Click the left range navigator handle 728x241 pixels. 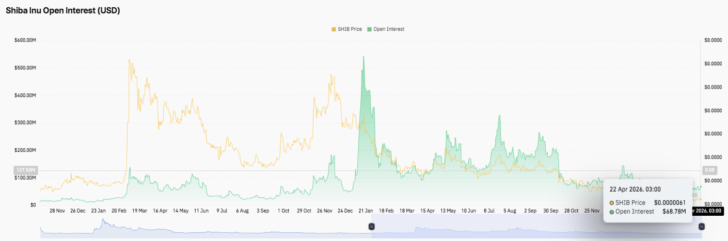pos(371,227)
